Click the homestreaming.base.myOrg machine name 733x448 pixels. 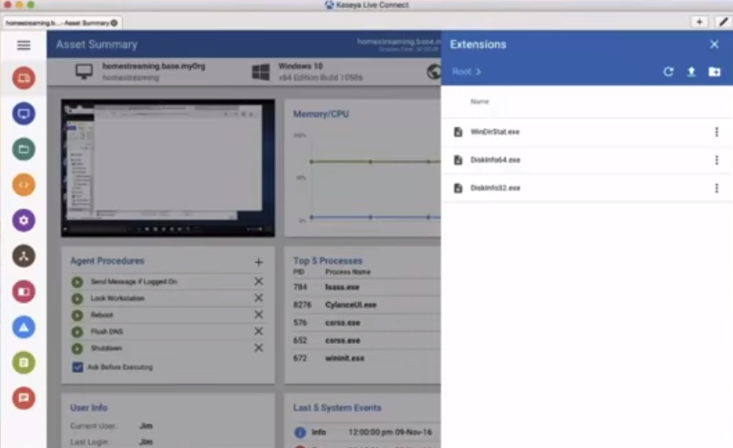tap(154, 66)
